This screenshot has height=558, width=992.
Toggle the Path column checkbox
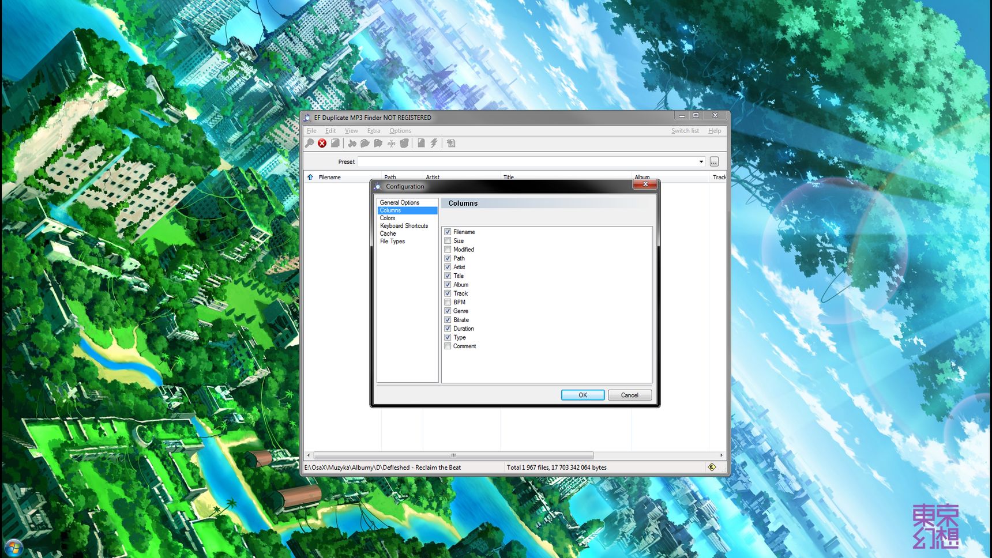pos(448,258)
